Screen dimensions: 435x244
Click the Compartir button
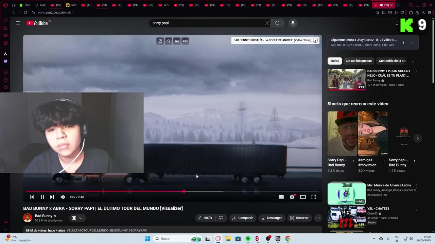[242, 218]
